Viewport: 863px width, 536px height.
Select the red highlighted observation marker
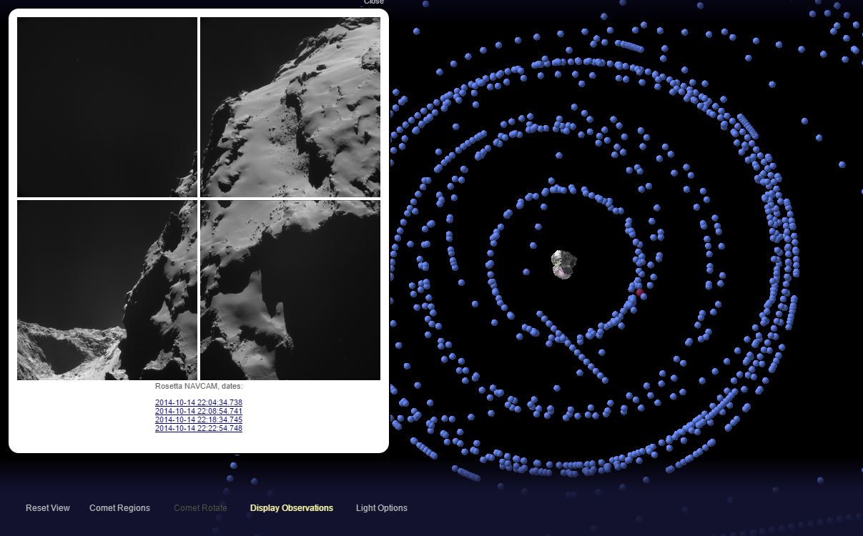coord(640,292)
